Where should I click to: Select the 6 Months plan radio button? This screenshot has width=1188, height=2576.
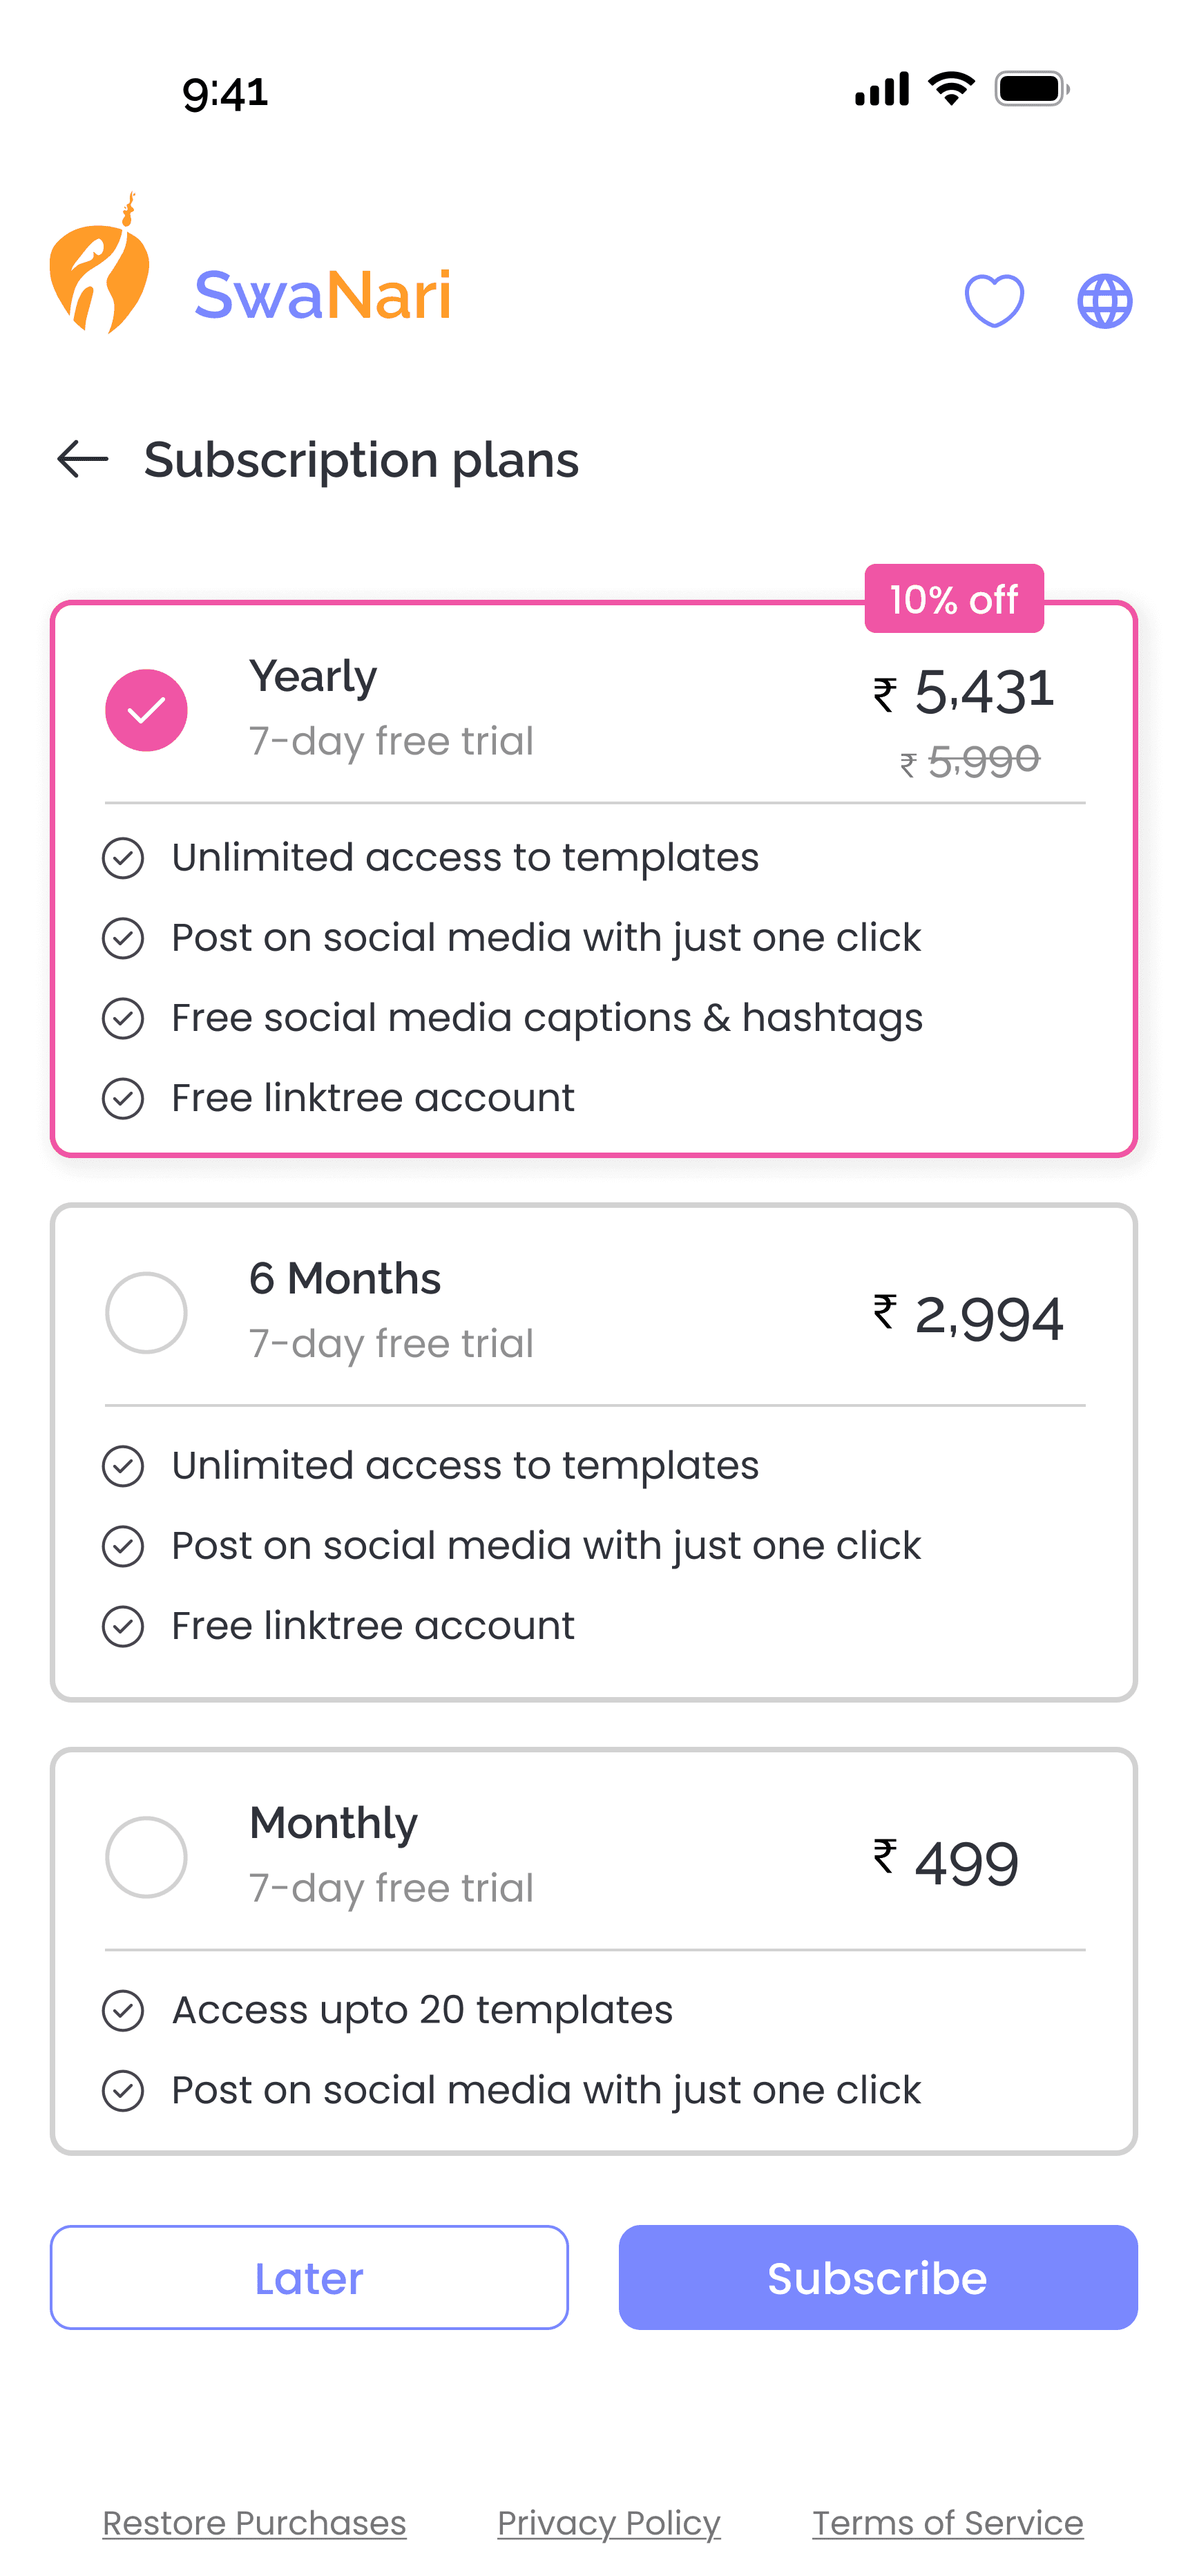point(146,1312)
